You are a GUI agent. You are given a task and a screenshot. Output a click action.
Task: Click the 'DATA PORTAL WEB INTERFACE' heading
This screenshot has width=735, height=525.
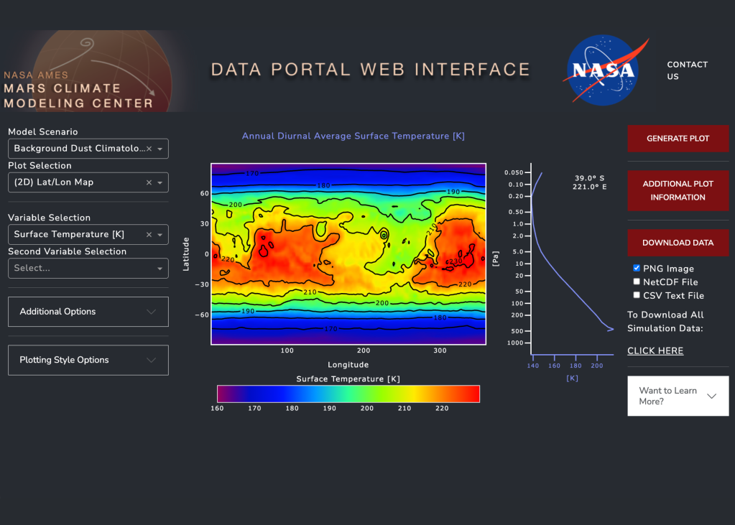pos(370,70)
